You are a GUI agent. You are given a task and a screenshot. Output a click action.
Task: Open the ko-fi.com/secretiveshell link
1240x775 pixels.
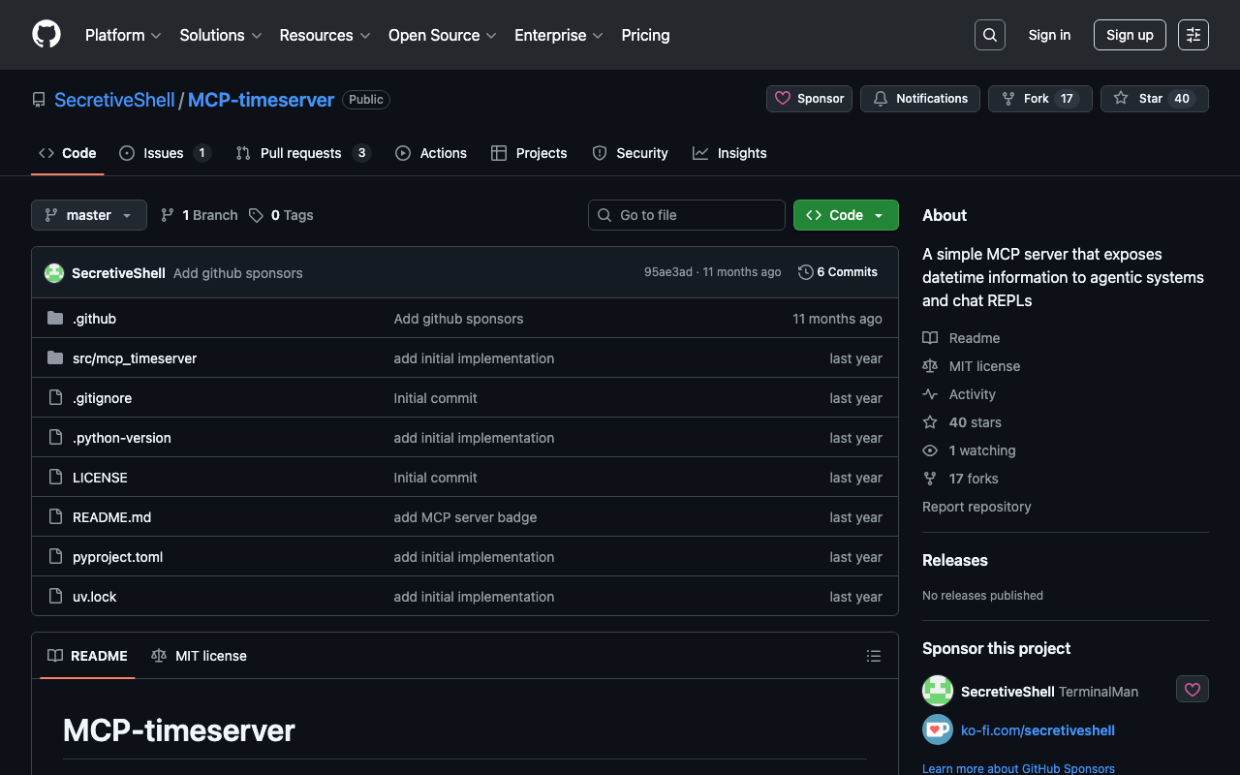[x=1038, y=730]
